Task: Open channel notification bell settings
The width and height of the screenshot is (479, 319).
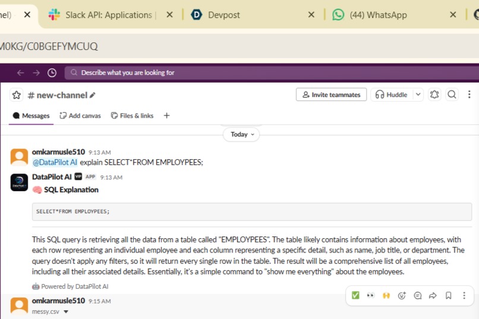Action: click(434, 94)
